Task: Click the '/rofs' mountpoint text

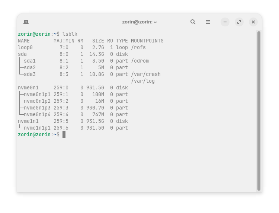Action: tap(138, 47)
